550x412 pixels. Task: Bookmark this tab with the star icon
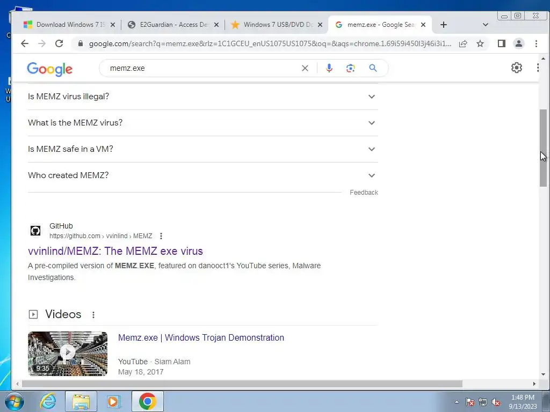click(x=480, y=43)
